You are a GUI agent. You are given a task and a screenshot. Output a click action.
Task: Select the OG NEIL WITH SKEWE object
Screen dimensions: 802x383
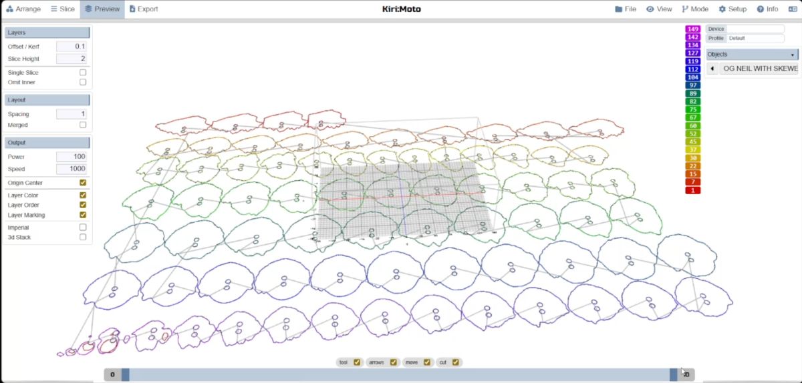[760, 69]
